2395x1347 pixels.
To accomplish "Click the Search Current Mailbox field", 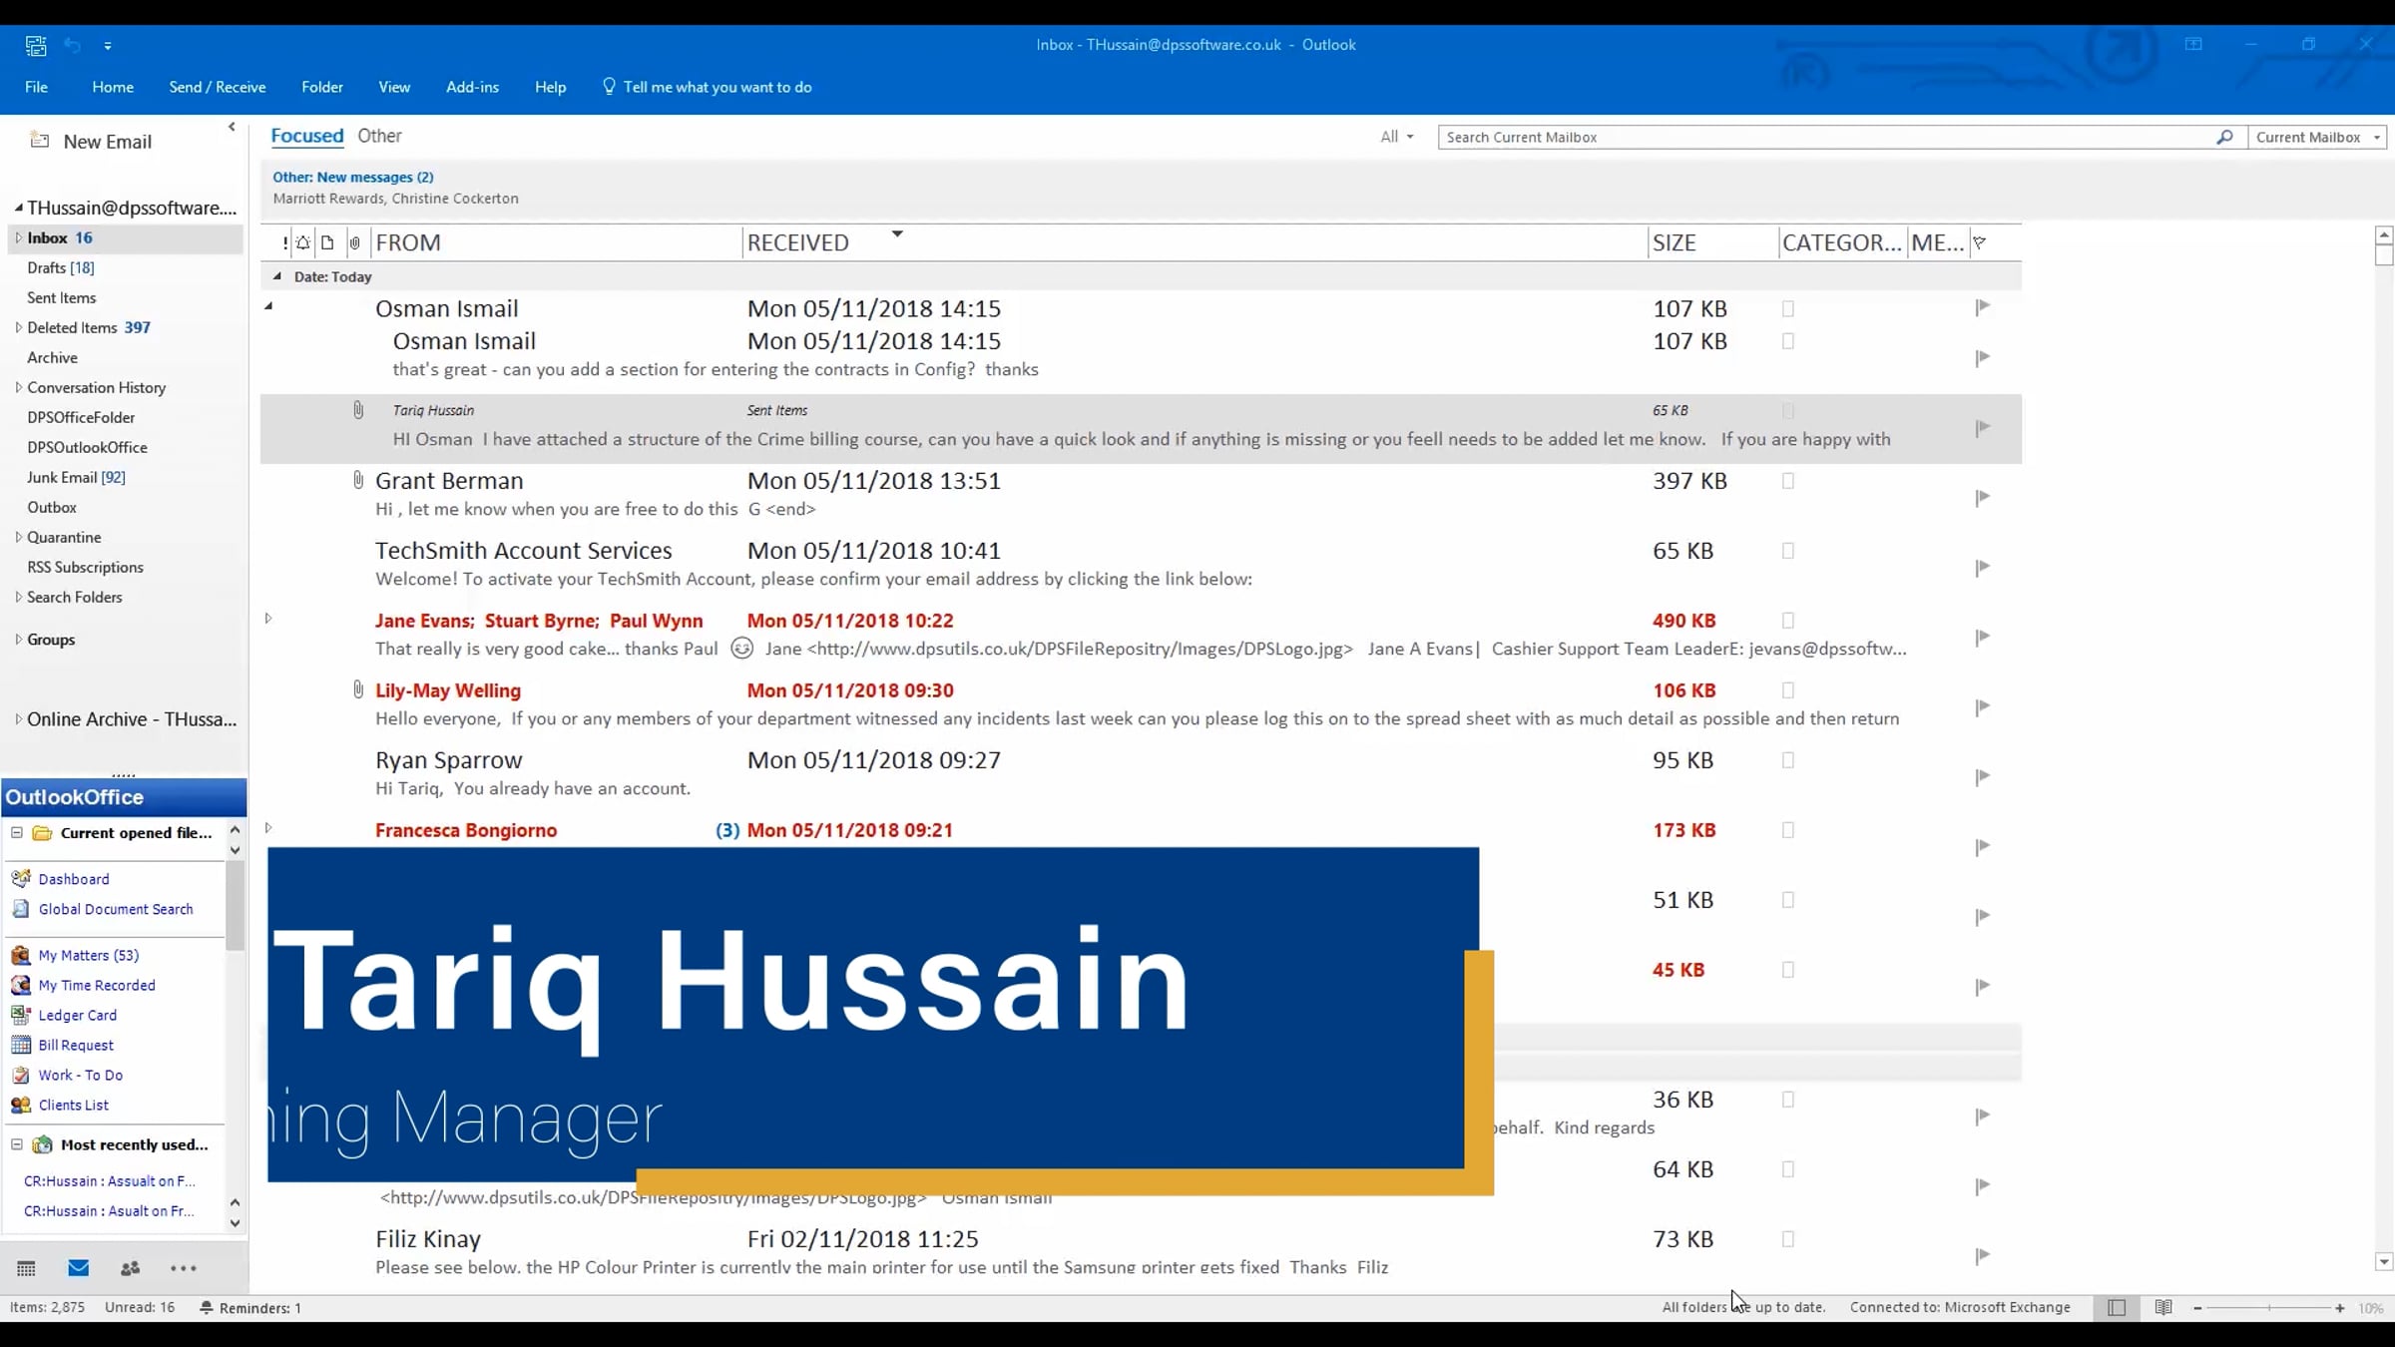I will click(x=1826, y=137).
